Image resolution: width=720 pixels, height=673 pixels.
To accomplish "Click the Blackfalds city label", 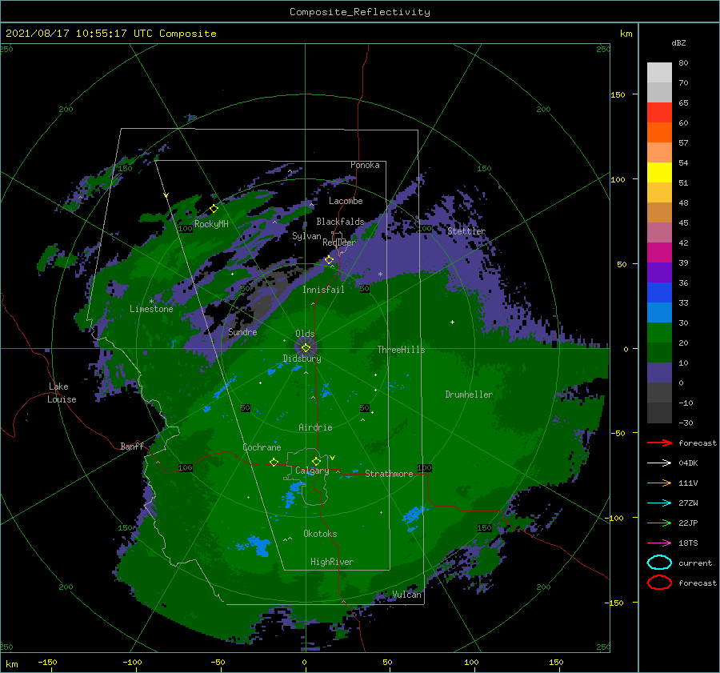I will (x=340, y=222).
